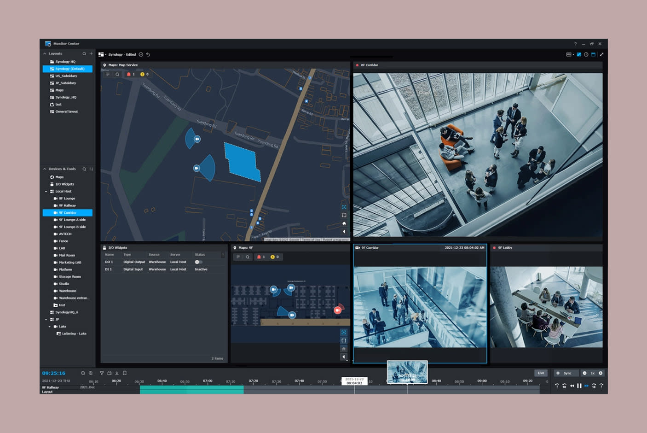647x433 pixels.
Task: Click the timeline filter funnel icon
Action: click(102, 373)
